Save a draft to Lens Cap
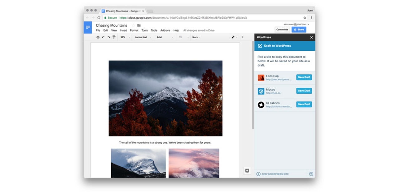 [304, 77]
